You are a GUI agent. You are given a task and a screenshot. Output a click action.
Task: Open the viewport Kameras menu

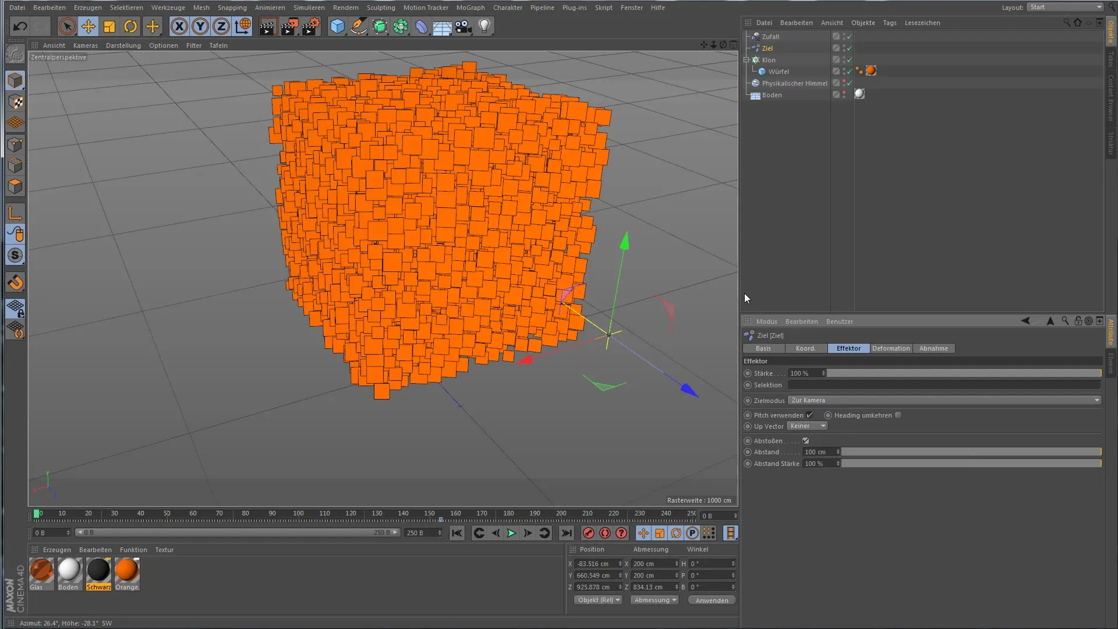[85, 45]
